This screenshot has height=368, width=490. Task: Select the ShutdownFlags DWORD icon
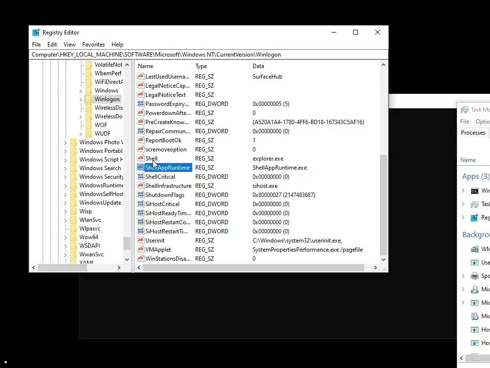click(x=141, y=195)
